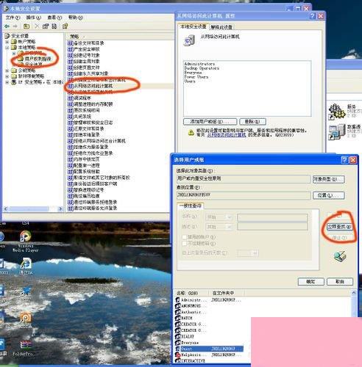Image resolution: width=362 pixels, height=367 pixels.
Task: Click the policy icon beside 调试程序
Action: point(70,98)
